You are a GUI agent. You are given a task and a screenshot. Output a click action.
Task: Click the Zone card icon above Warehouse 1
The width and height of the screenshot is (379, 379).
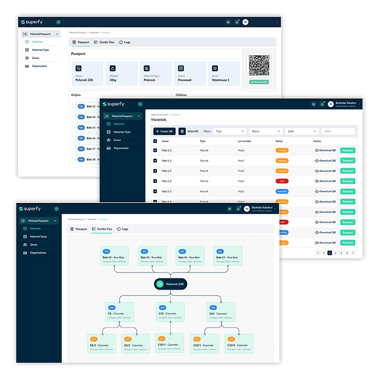point(215,68)
